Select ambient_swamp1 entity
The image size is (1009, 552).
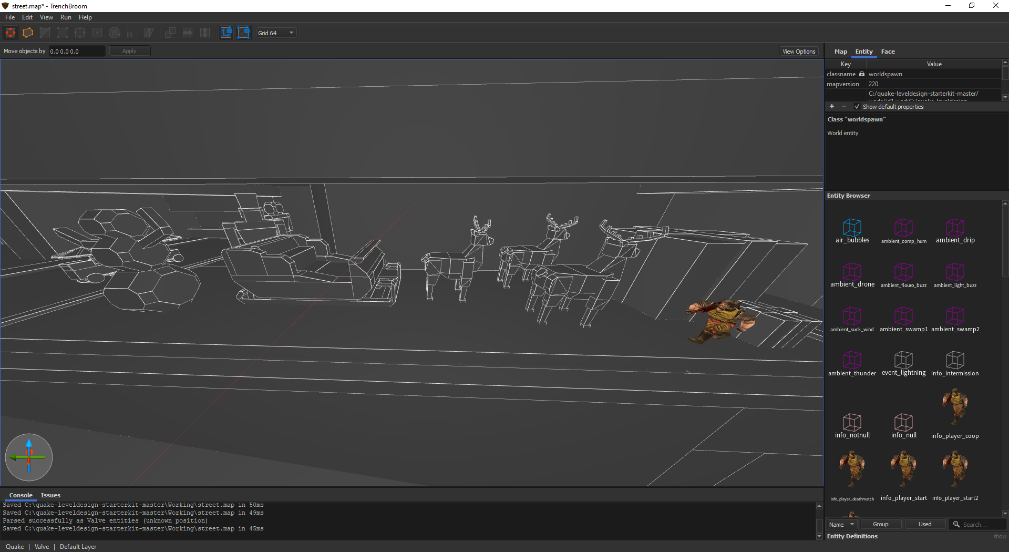(904, 319)
